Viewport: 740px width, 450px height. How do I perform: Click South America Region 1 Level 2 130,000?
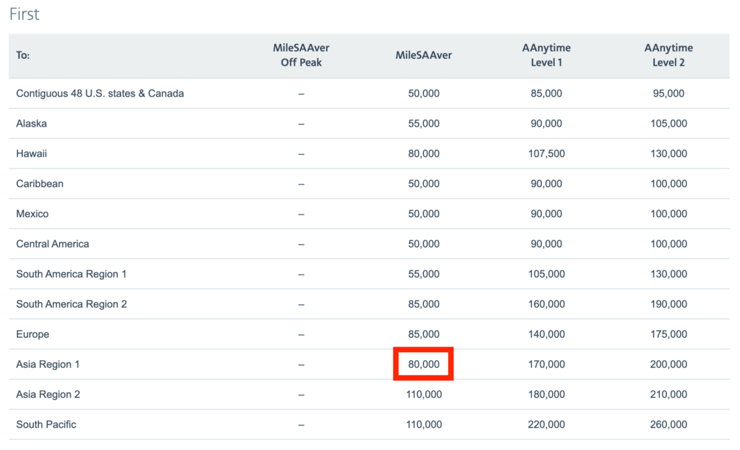(x=668, y=274)
